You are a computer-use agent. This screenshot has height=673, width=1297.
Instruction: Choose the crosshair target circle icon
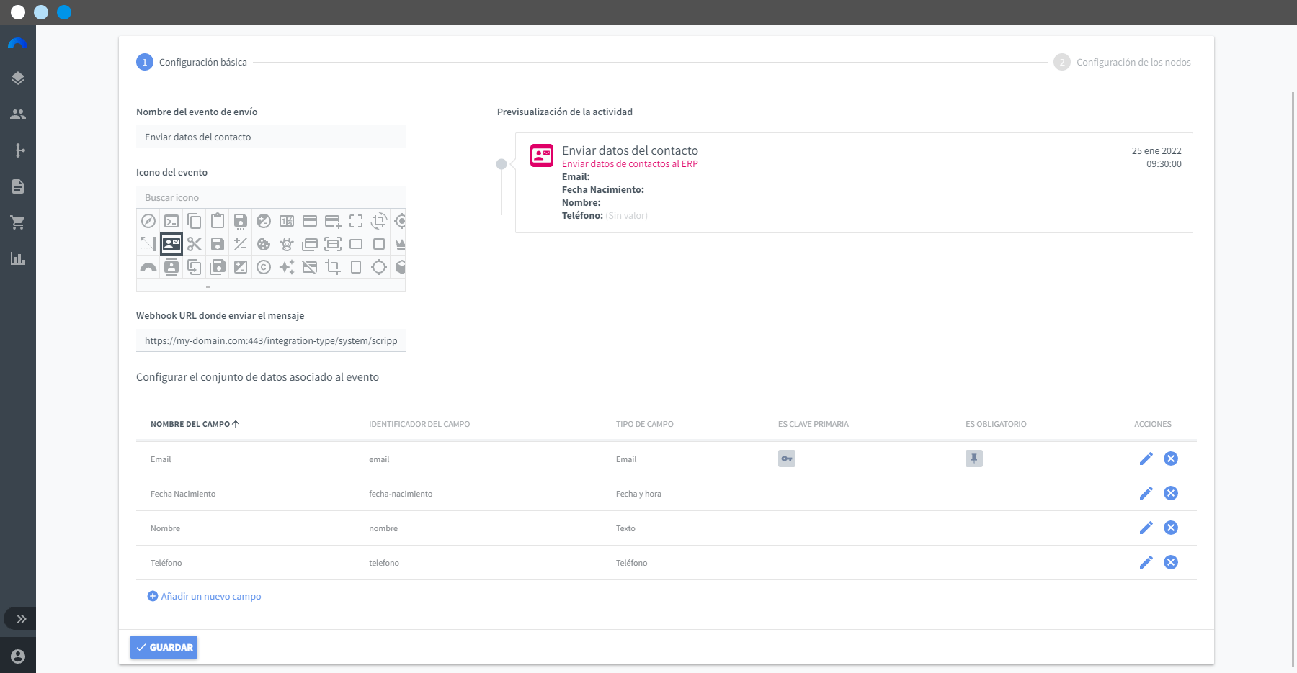379,267
